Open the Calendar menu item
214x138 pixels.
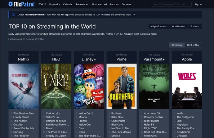pyautogui.click(x=68, y=4)
